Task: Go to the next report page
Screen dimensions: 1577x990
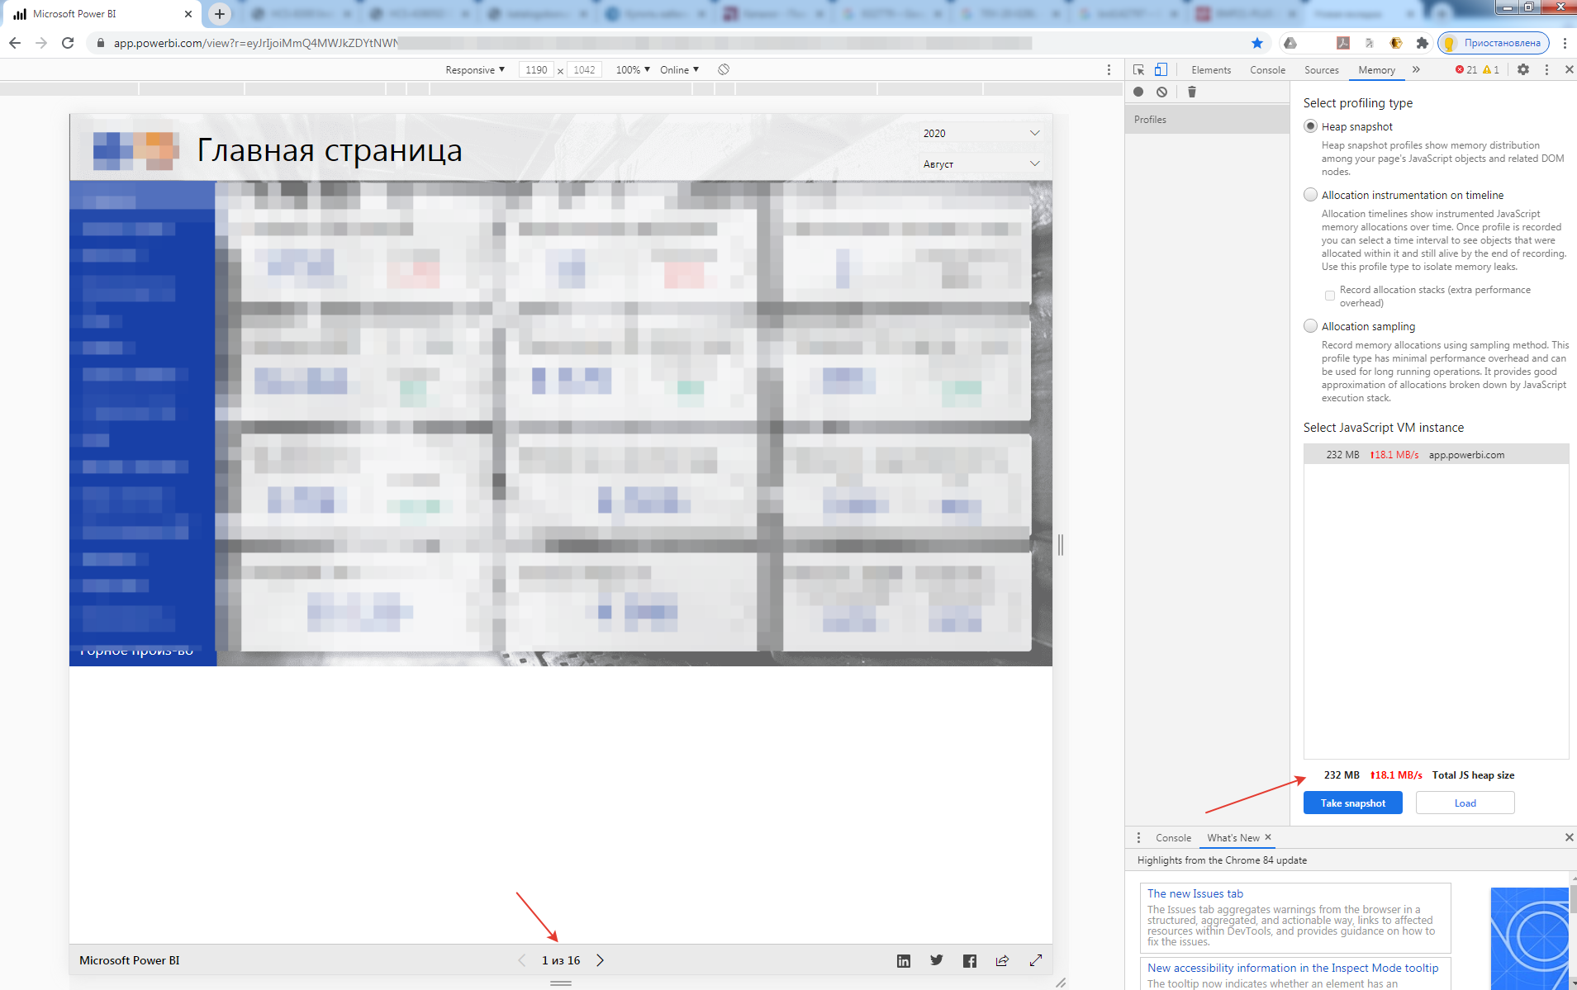Action: pos(601,960)
